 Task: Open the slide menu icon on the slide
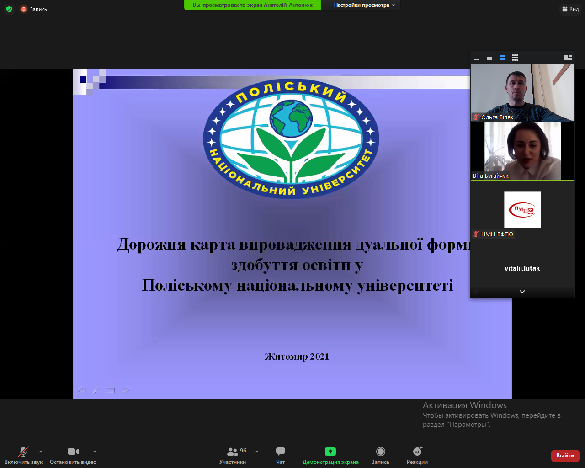click(x=111, y=390)
